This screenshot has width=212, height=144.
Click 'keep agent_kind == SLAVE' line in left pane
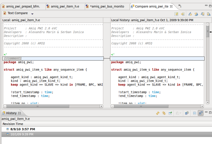pyautogui.click(x=57, y=84)
